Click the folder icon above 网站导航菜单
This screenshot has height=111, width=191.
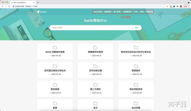[x=136, y=85]
